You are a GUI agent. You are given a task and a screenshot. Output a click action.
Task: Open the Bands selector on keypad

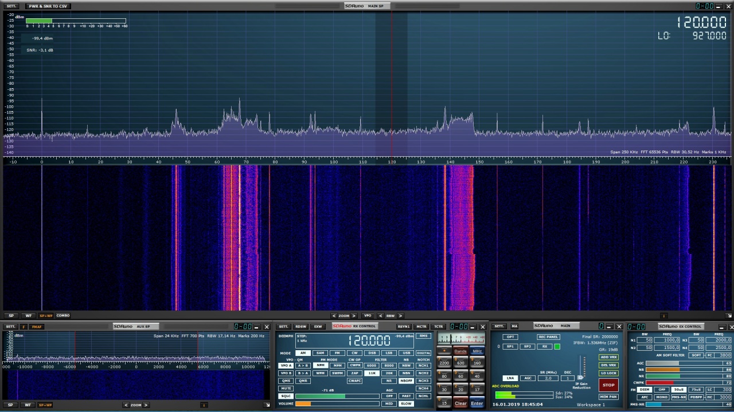460,351
